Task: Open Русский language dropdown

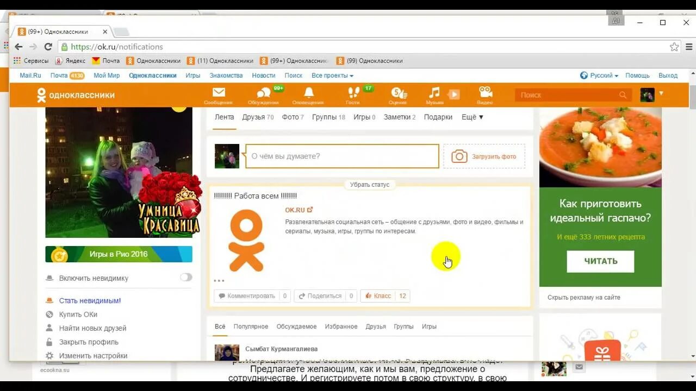Action: point(599,75)
